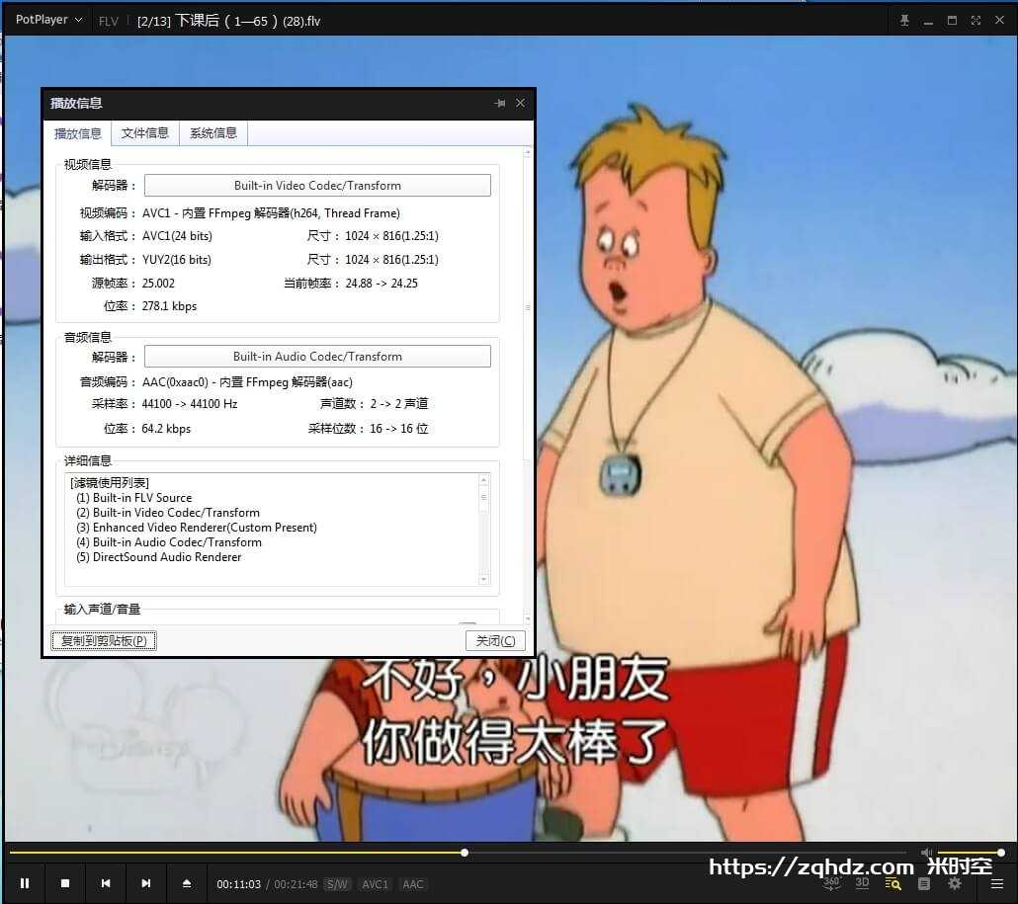This screenshot has height=904, width=1018.
Task: Click the detail list scrollbar up arrow
Action: pyautogui.click(x=483, y=480)
